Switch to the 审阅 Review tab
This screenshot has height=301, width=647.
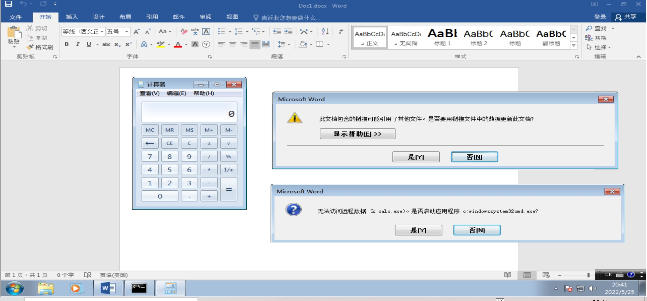[x=206, y=17]
